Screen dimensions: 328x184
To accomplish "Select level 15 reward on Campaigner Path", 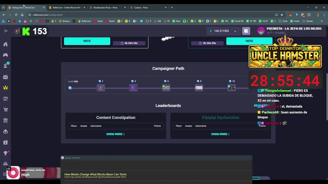I will point(232,88).
